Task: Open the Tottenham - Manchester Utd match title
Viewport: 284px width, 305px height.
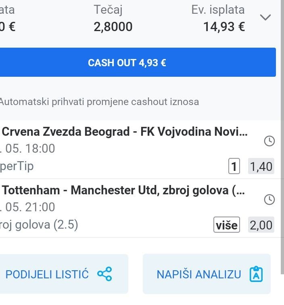Action: [x=123, y=190]
